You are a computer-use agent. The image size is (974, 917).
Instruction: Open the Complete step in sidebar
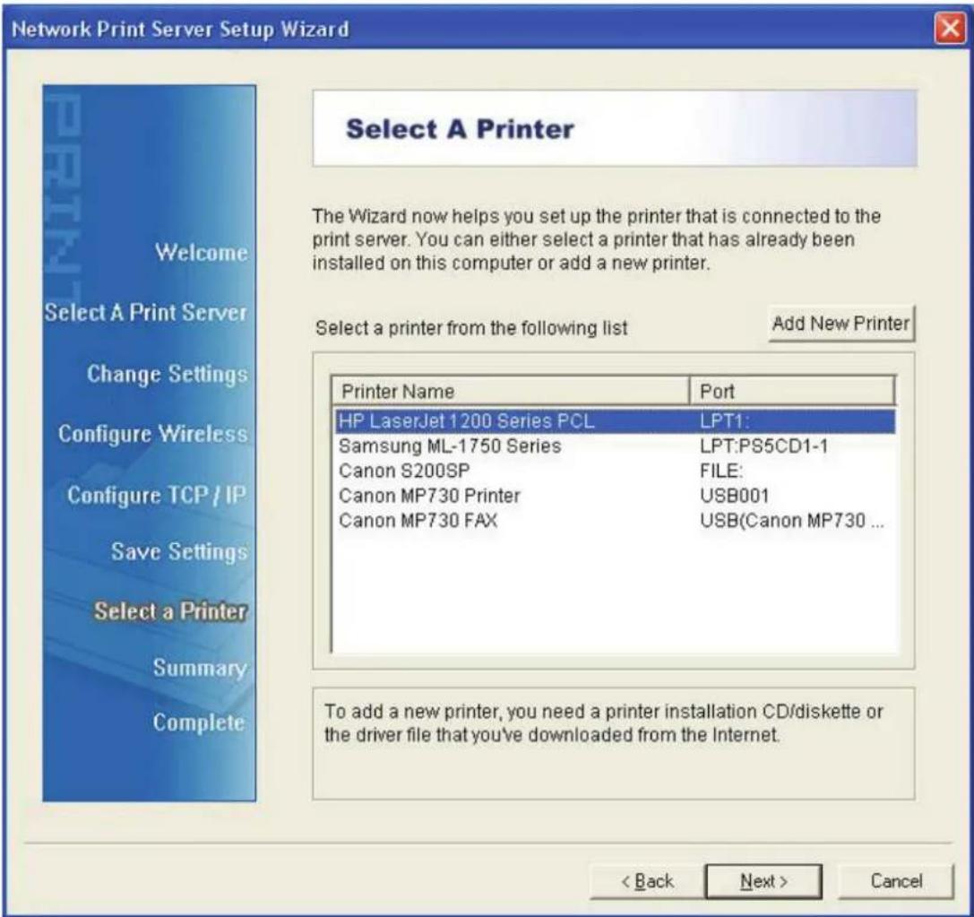pyautogui.click(x=199, y=722)
